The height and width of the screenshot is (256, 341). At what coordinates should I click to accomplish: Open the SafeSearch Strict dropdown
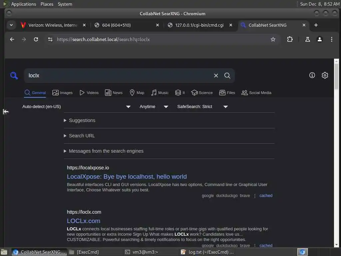coord(202,107)
